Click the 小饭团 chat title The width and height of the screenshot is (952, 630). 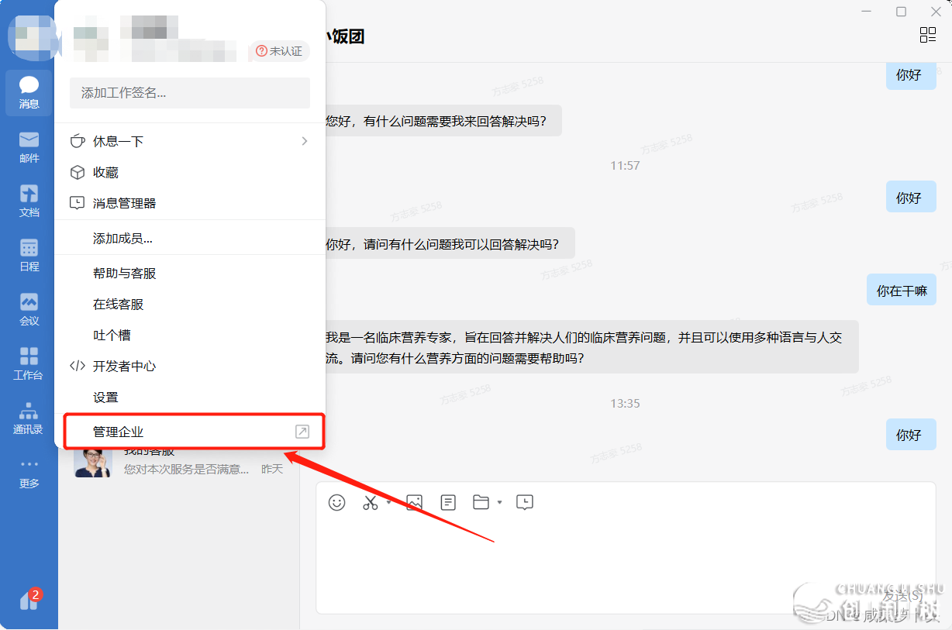click(x=344, y=36)
